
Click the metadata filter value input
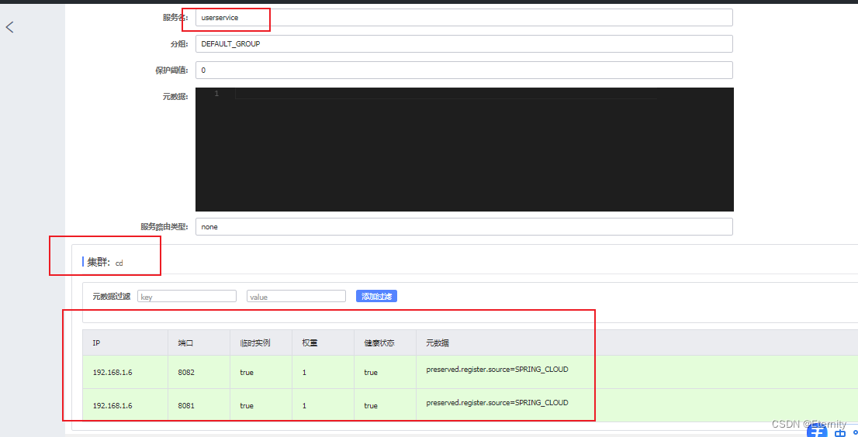[296, 296]
